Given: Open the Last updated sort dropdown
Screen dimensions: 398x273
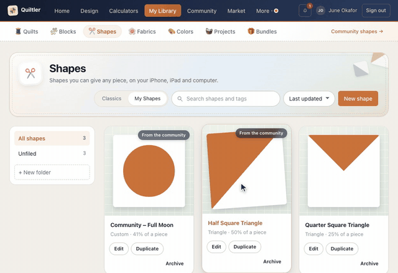Looking at the screenshot, I should coord(309,98).
